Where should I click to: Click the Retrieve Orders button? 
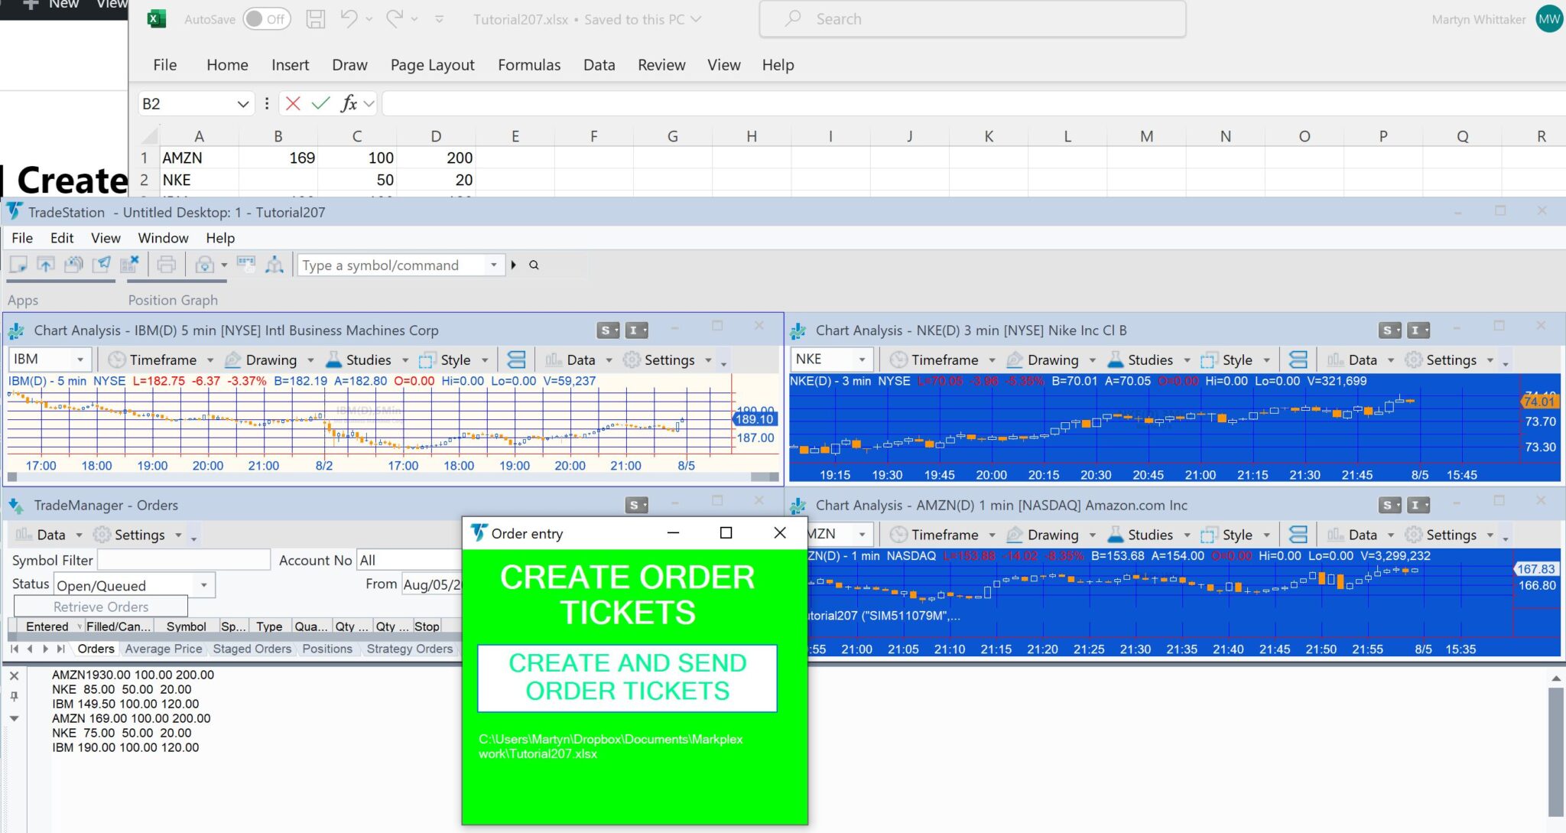coord(99,607)
